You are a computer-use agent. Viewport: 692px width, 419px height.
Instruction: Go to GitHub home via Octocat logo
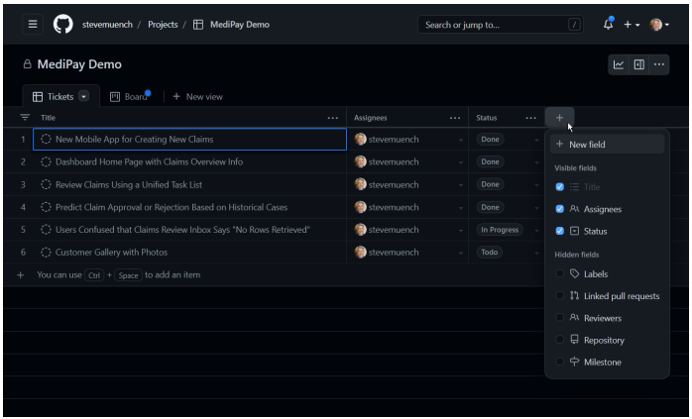coord(63,24)
